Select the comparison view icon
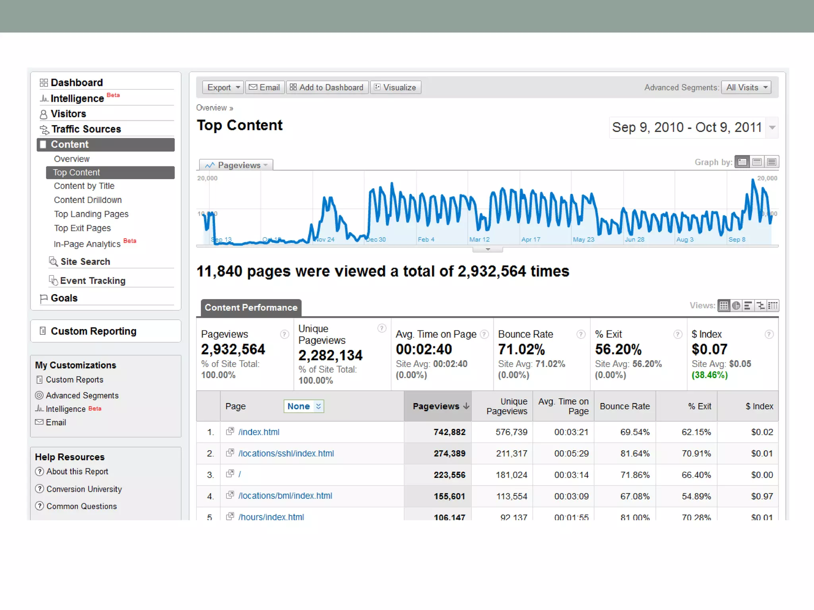 (760, 305)
